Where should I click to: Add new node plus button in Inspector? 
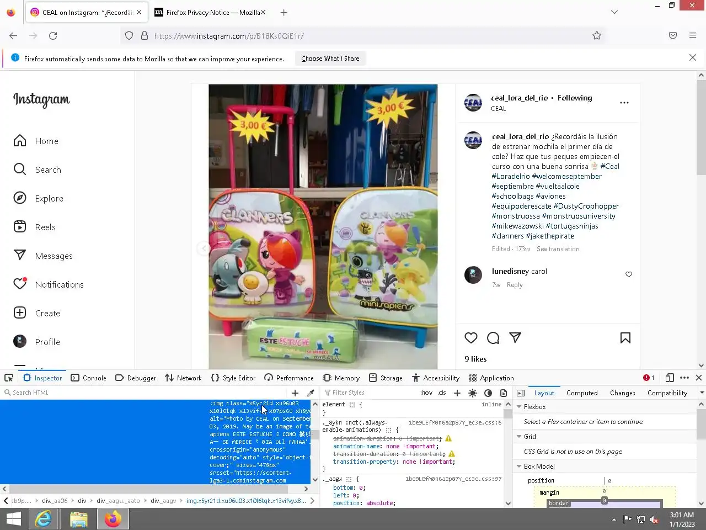click(x=295, y=393)
